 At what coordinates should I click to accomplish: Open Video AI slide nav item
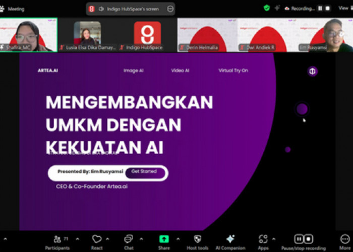pyautogui.click(x=180, y=71)
